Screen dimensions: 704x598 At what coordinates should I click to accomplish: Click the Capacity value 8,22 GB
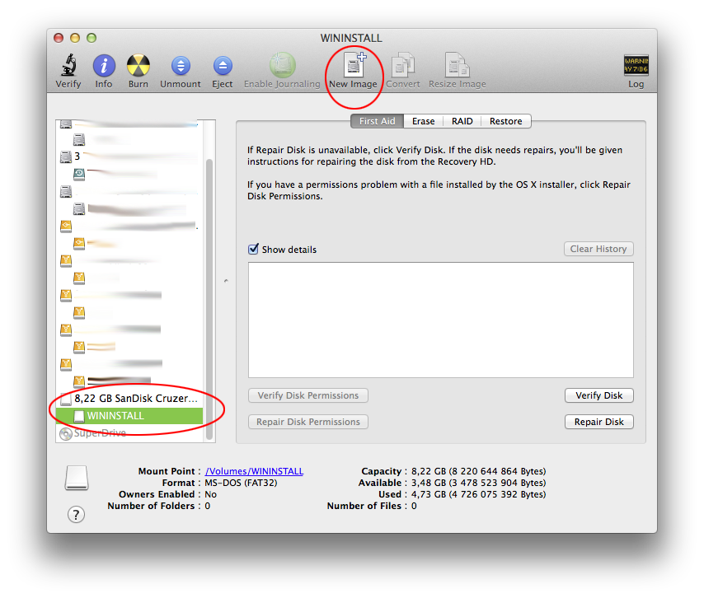click(x=479, y=471)
